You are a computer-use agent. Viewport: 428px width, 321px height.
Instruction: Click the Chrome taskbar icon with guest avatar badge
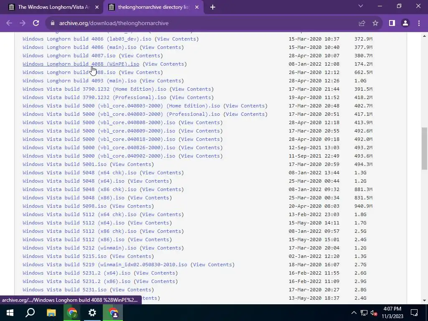pyautogui.click(x=113, y=313)
